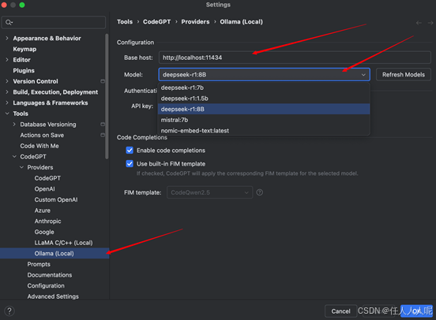The height and width of the screenshot is (320, 436).
Task: Click the CodeGPT breadcrumb link
Action: pos(157,21)
